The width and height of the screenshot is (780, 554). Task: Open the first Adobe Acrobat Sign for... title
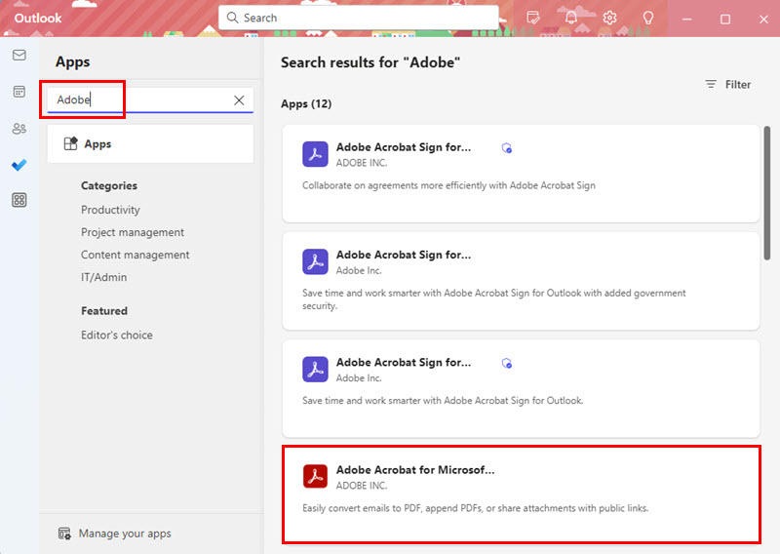(x=404, y=147)
